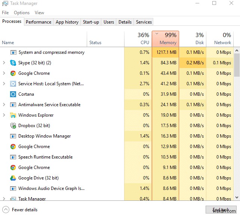
Task: Select the Windows Explorer folder icon
Action: point(13,115)
